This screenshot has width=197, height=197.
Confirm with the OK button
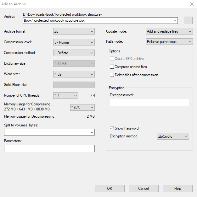click(110, 189)
